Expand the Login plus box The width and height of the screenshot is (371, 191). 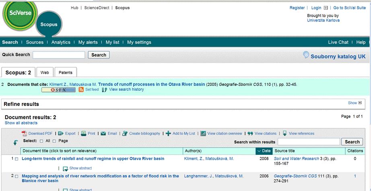pyautogui.click(x=326, y=8)
